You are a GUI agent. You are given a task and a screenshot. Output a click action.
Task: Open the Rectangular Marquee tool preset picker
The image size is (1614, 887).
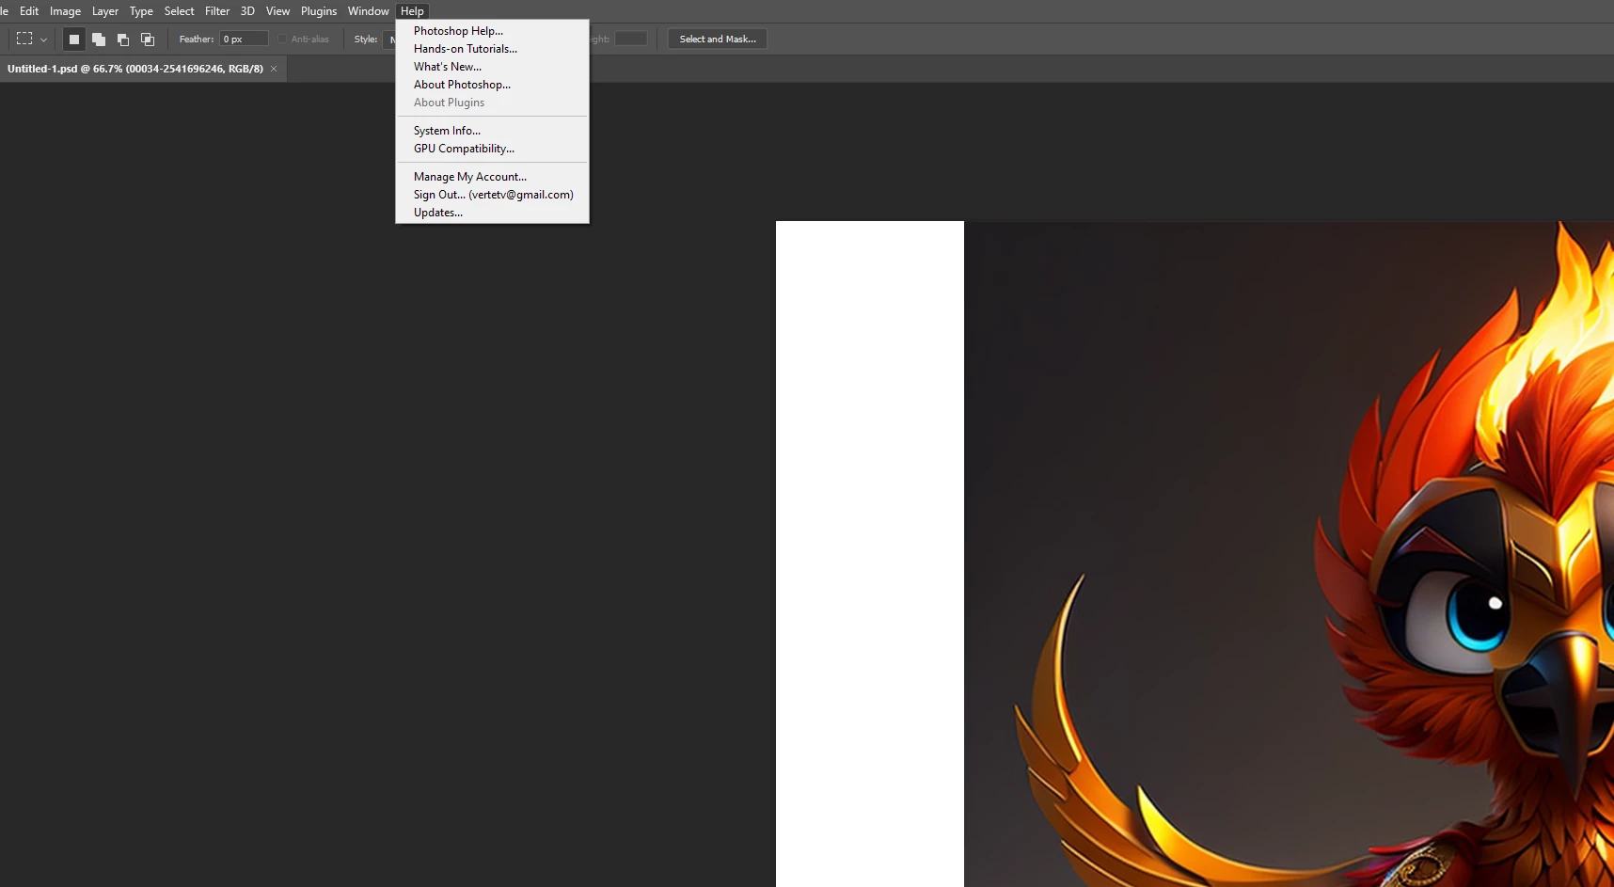click(x=32, y=40)
